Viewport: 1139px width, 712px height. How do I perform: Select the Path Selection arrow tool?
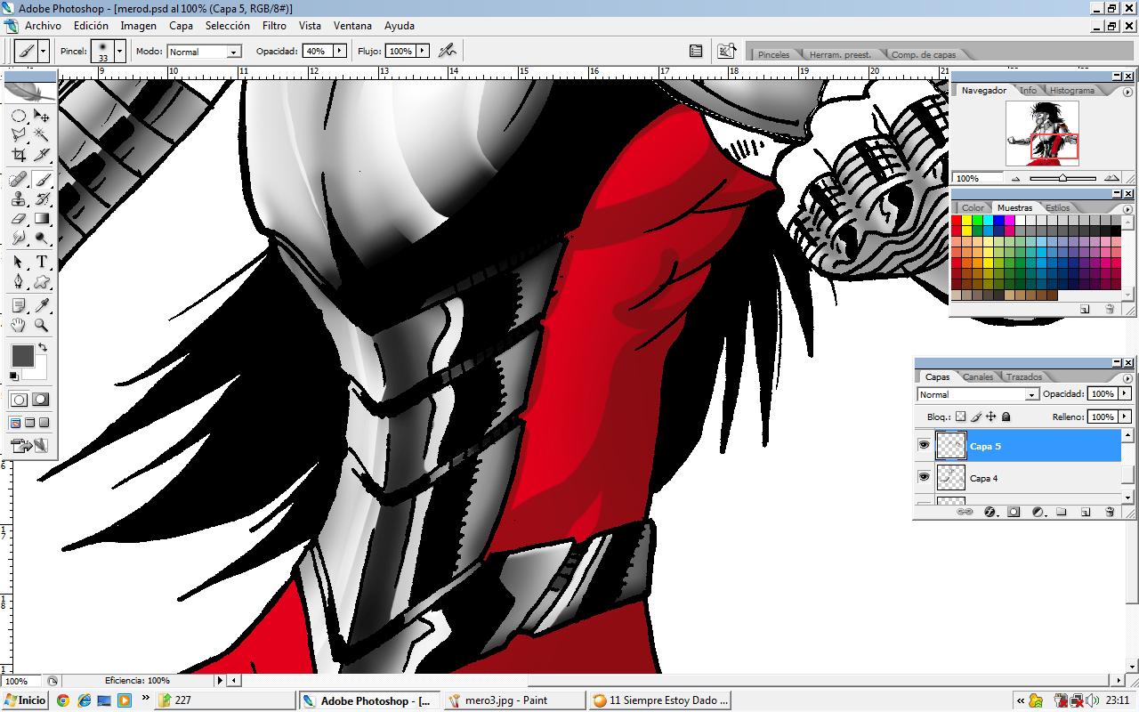(19, 262)
